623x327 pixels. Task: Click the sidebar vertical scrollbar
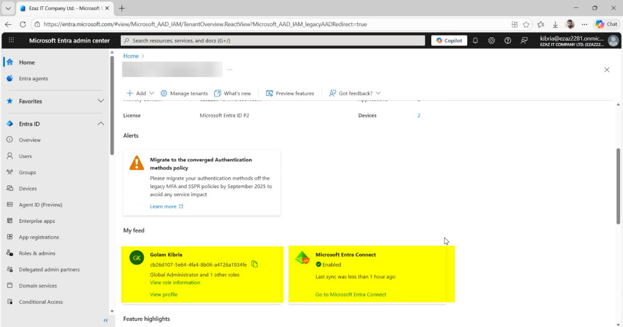[112, 106]
